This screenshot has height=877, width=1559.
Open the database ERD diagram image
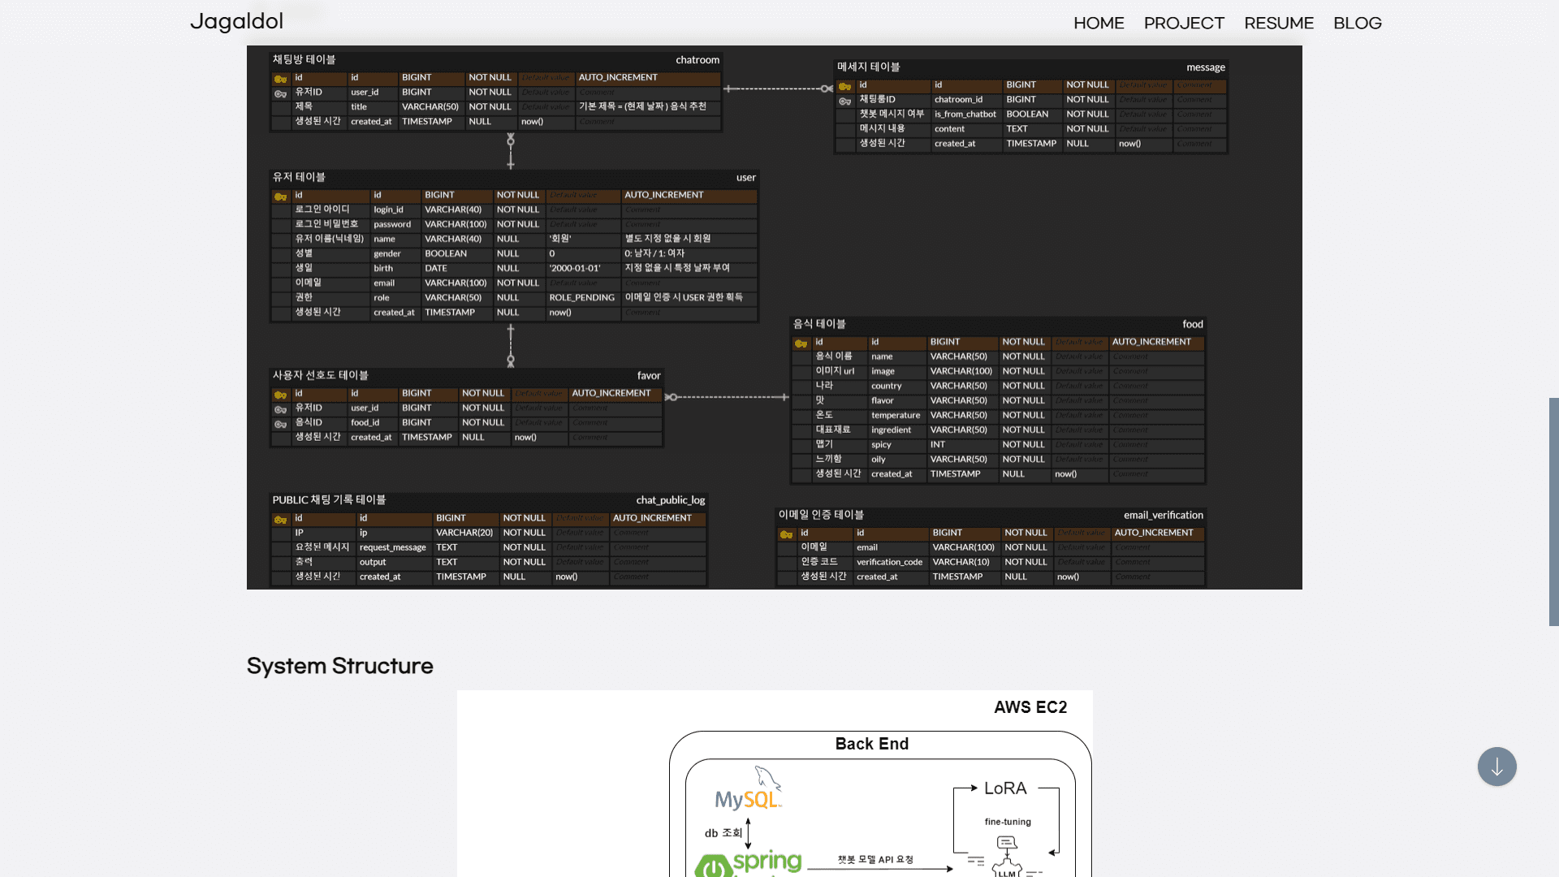coord(775,318)
